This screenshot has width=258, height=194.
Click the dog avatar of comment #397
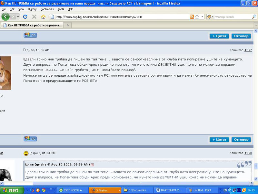point(5,73)
